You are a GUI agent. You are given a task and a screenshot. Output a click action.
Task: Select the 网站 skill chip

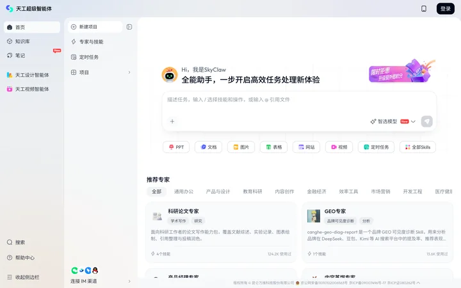[x=306, y=147]
